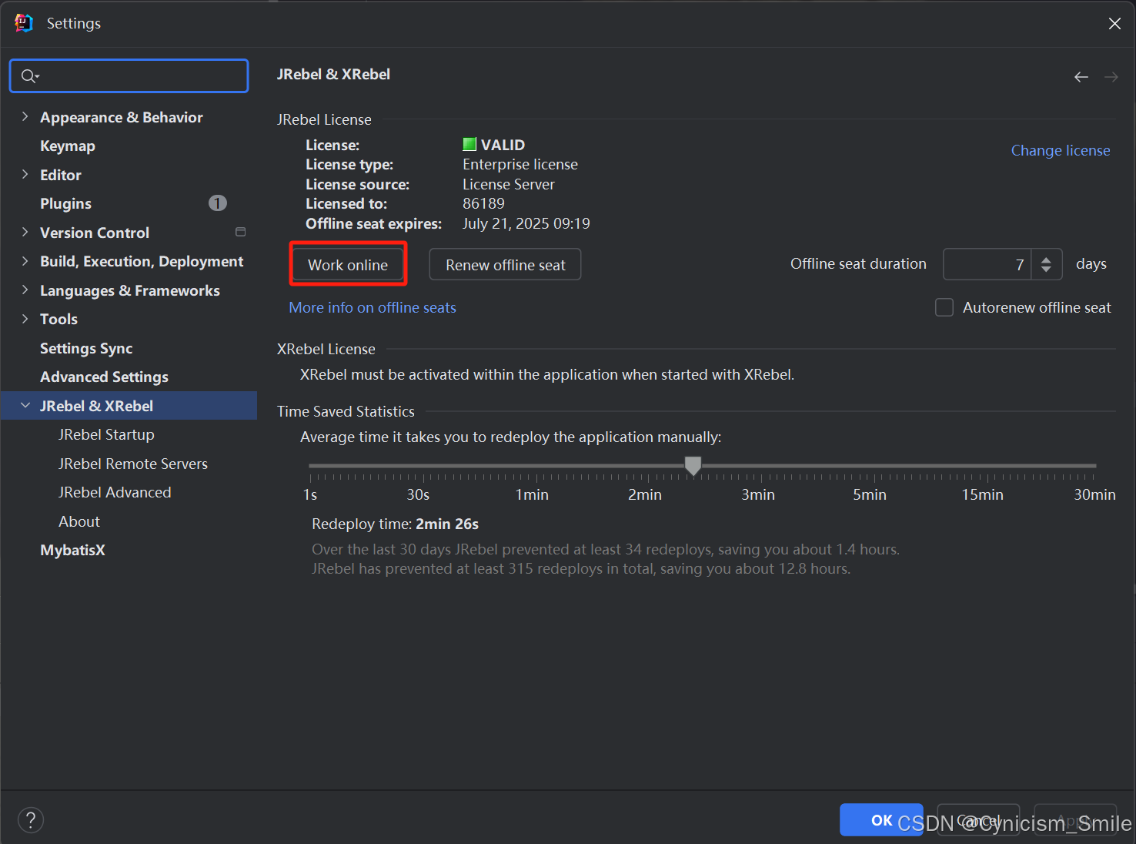Image resolution: width=1136 pixels, height=844 pixels.
Task: Open Advanced Settings page
Action: pos(104,377)
